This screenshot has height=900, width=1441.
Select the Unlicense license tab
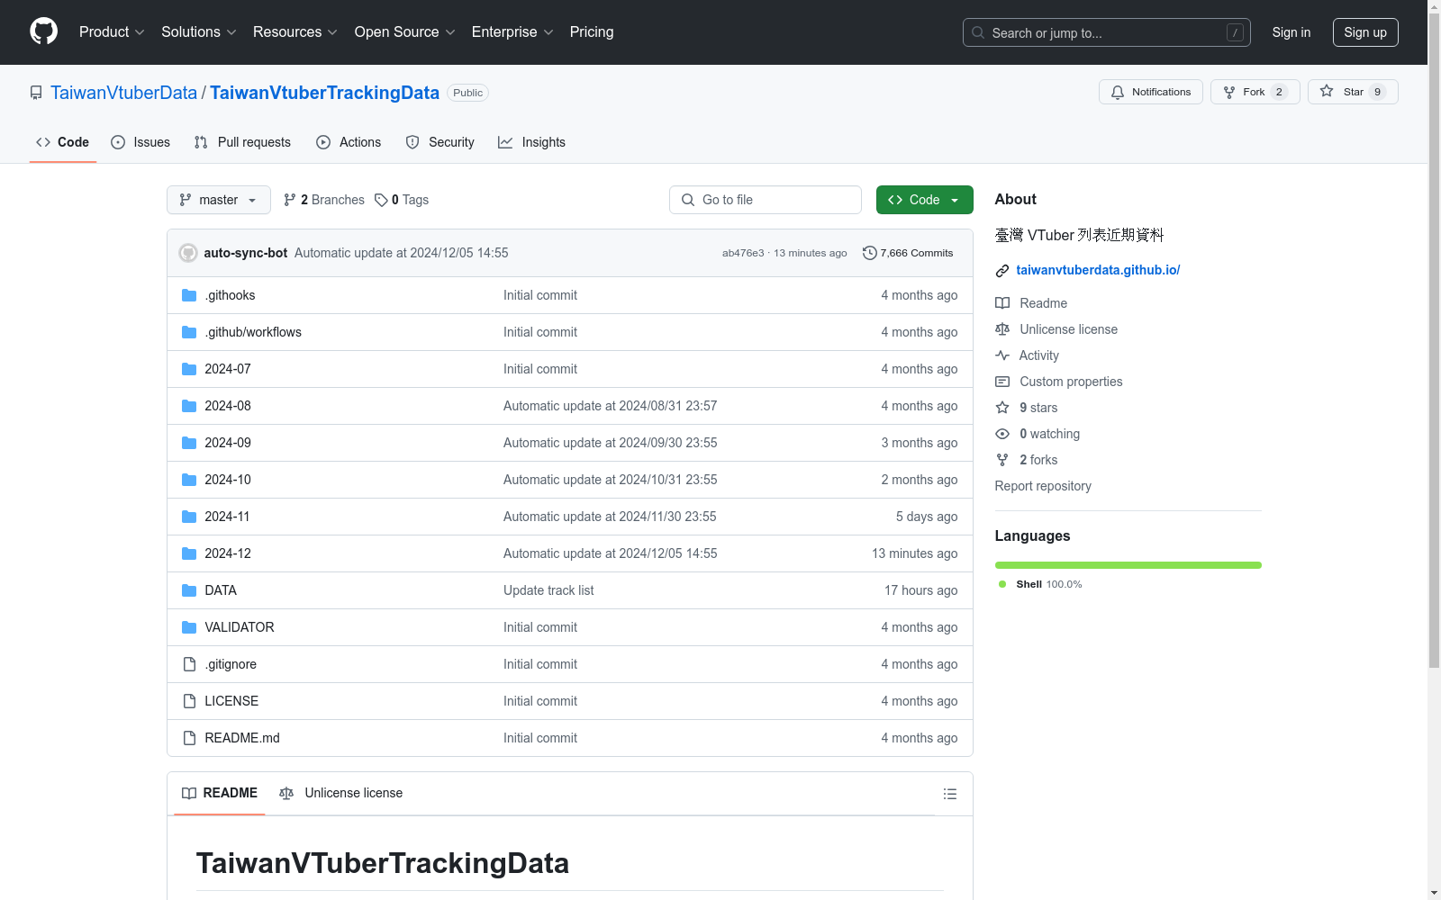tap(341, 793)
